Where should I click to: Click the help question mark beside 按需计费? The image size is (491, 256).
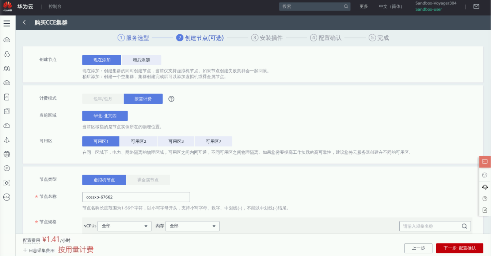click(171, 99)
